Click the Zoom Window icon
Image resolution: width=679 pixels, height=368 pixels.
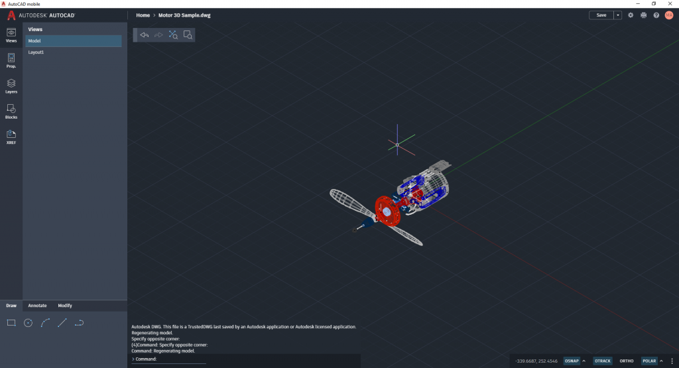click(188, 35)
